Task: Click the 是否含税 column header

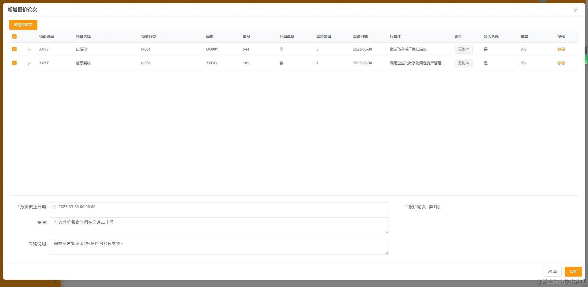Action: 491,37
